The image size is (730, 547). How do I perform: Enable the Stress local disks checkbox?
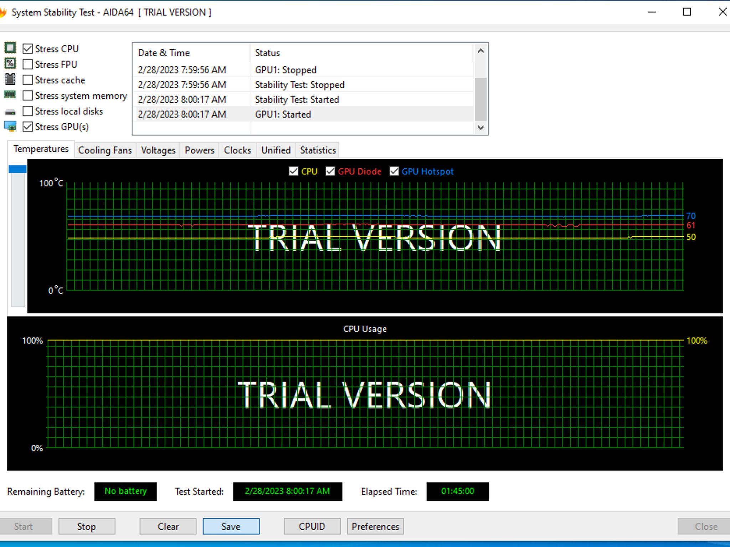[27, 111]
